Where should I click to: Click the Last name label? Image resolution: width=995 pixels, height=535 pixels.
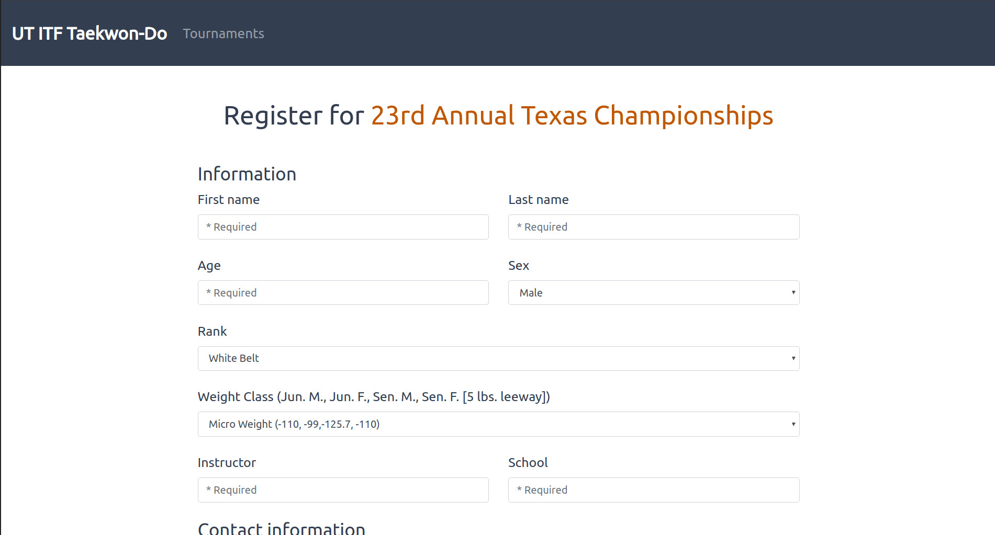(539, 200)
